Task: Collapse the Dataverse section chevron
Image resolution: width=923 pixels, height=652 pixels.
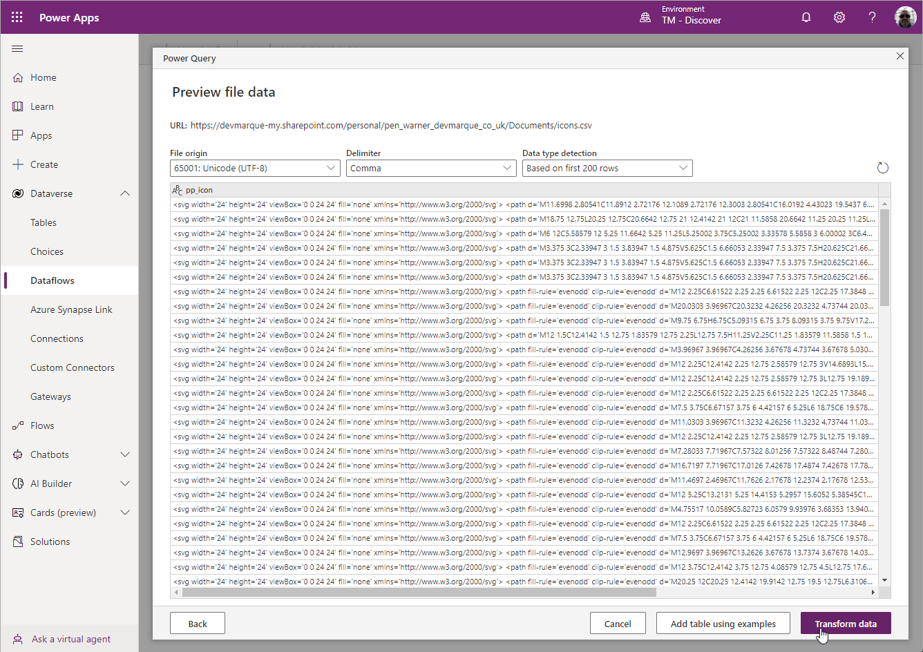Action: [125, 193]
